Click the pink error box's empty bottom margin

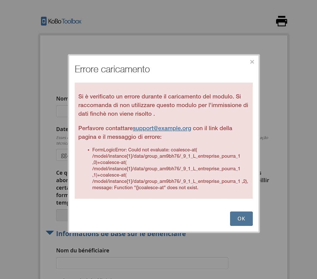[x=164, y=195]
